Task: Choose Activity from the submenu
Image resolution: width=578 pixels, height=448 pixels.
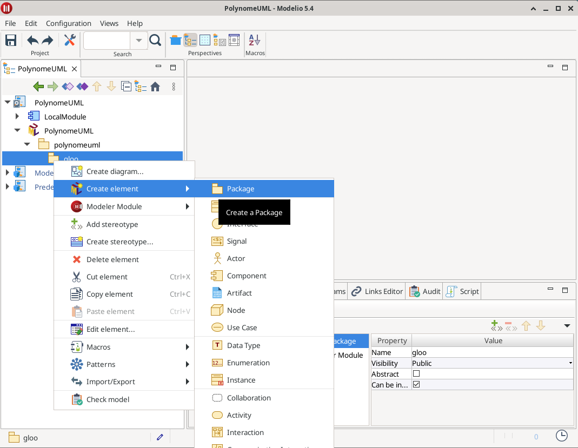Action: [x=264, y=415]
